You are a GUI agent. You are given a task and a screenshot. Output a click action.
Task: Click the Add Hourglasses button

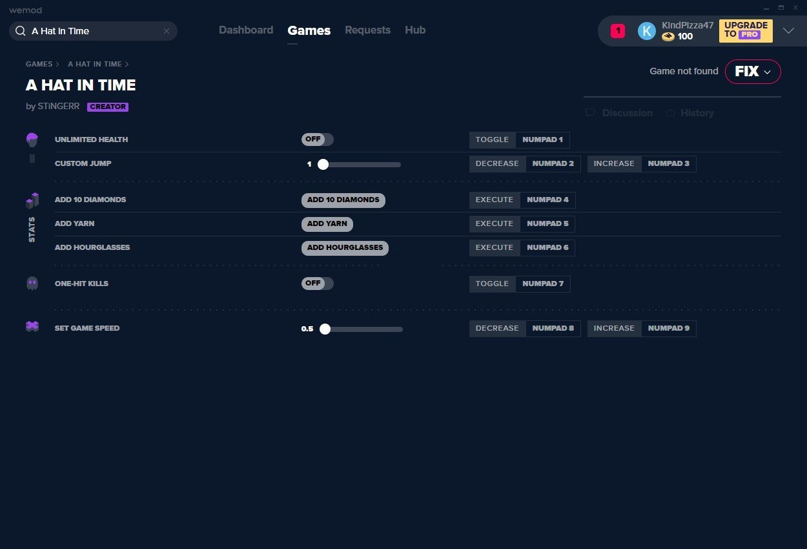click(x=345, y=248)
